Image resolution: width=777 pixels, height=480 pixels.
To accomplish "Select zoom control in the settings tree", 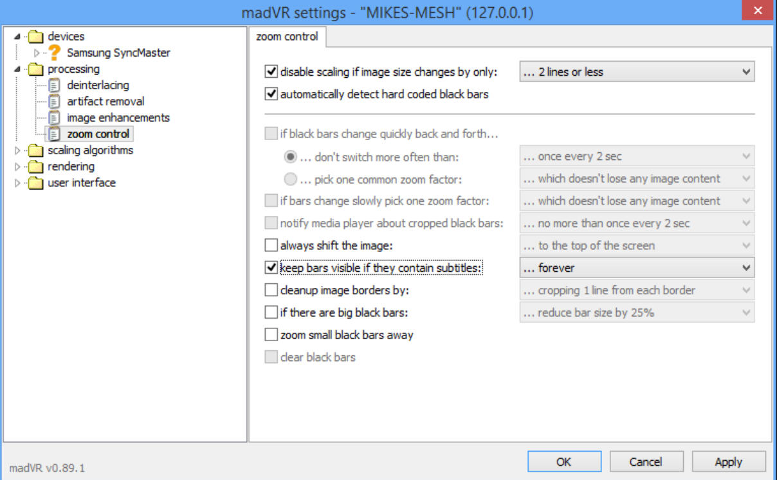I will tap(98, 134).
